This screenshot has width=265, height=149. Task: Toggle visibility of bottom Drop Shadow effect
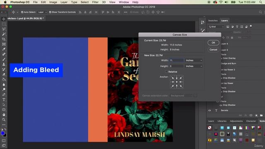click(221, 105)
